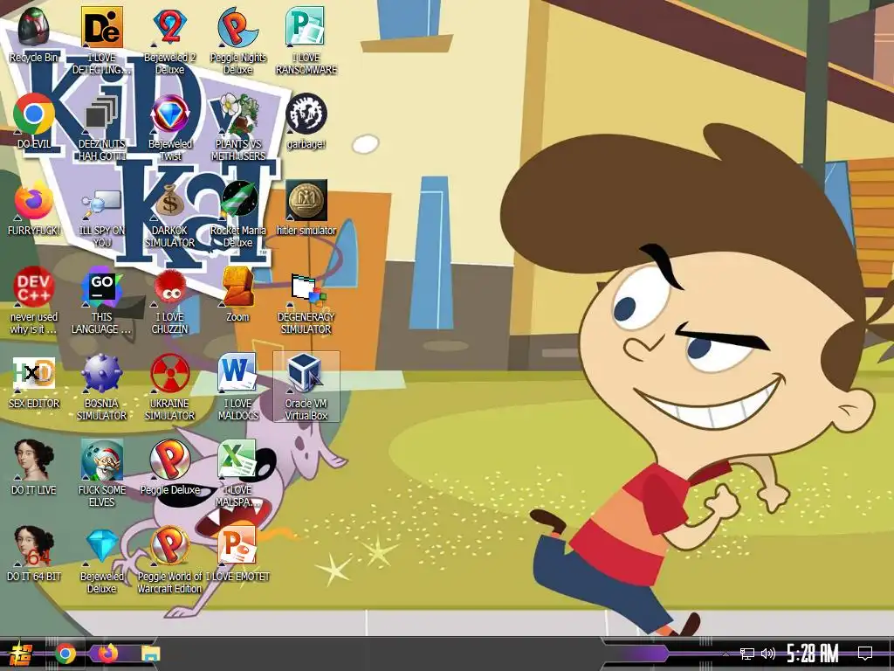Image resolution: width=894 pixels, height=671 pixels.
Task: Open the notification center icon
Action: pos(865,654)
